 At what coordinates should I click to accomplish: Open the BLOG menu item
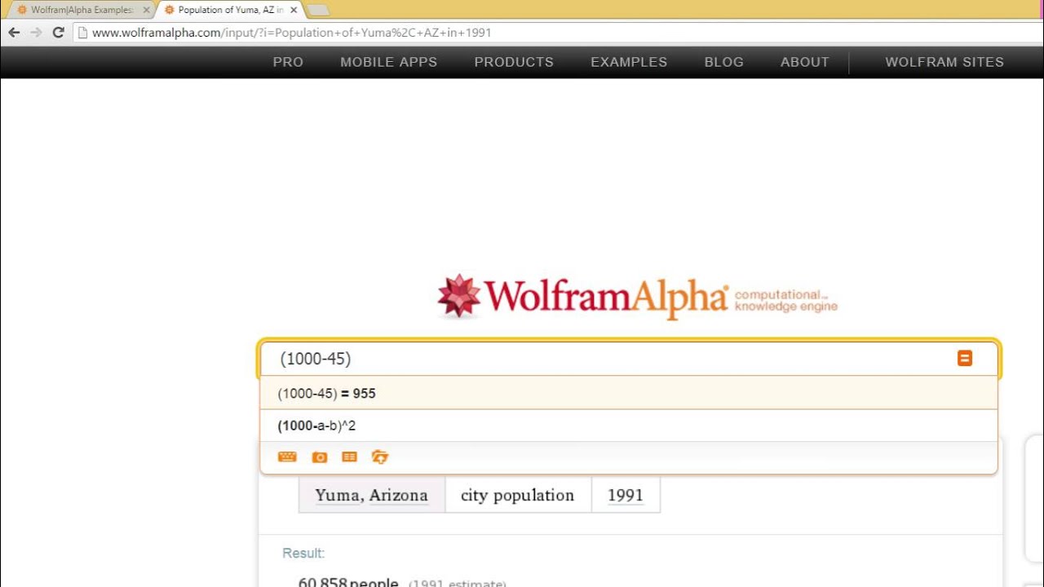(x=724, y=62)
